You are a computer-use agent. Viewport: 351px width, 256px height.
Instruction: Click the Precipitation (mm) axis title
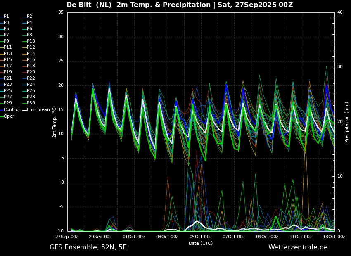pyautogui.click(x=347, y=122)
